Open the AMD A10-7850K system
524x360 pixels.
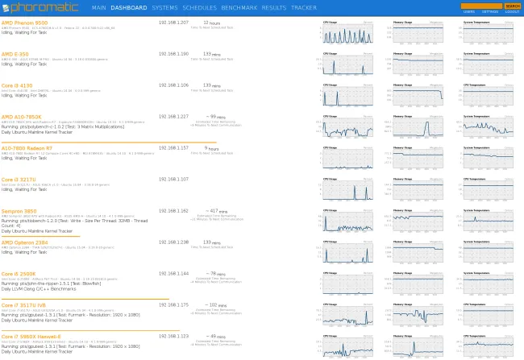point(22,117)
